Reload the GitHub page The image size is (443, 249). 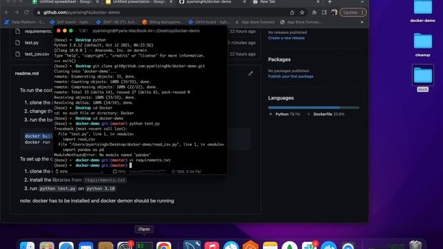(26, 12)
